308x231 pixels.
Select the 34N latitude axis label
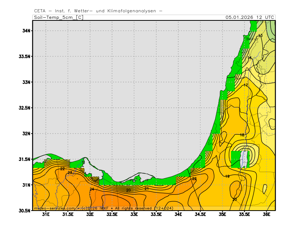[26, 31]
